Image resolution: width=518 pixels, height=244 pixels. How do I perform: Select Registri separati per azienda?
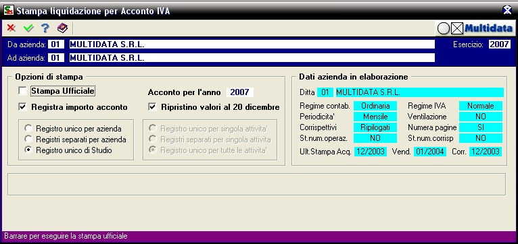pyautogui.click(x=29, y=140)
